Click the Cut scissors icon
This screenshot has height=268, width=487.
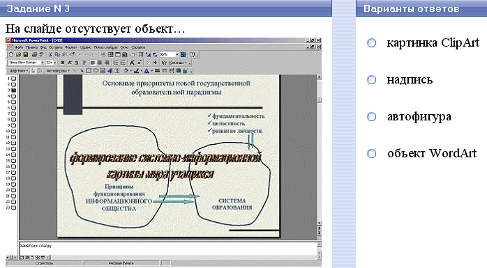[x=50, y=55]
